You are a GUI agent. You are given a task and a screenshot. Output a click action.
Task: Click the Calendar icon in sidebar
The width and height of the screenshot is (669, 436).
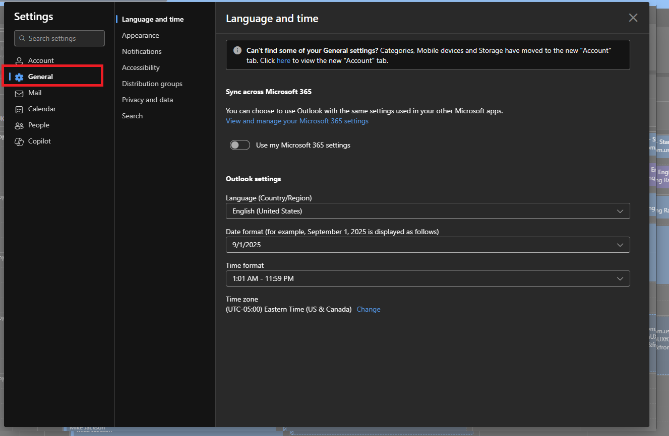click(19, 109)
